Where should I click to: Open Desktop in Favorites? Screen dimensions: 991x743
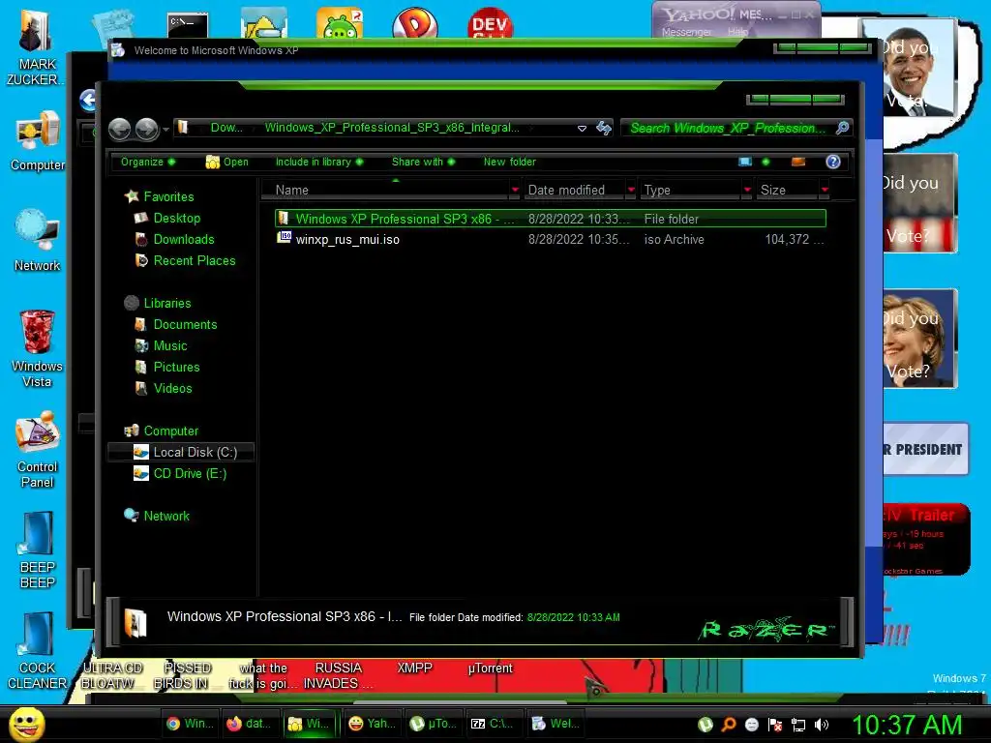coord(177,218)
